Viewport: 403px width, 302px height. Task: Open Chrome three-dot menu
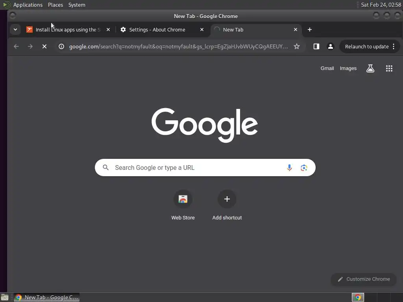(x=394, y=46)
